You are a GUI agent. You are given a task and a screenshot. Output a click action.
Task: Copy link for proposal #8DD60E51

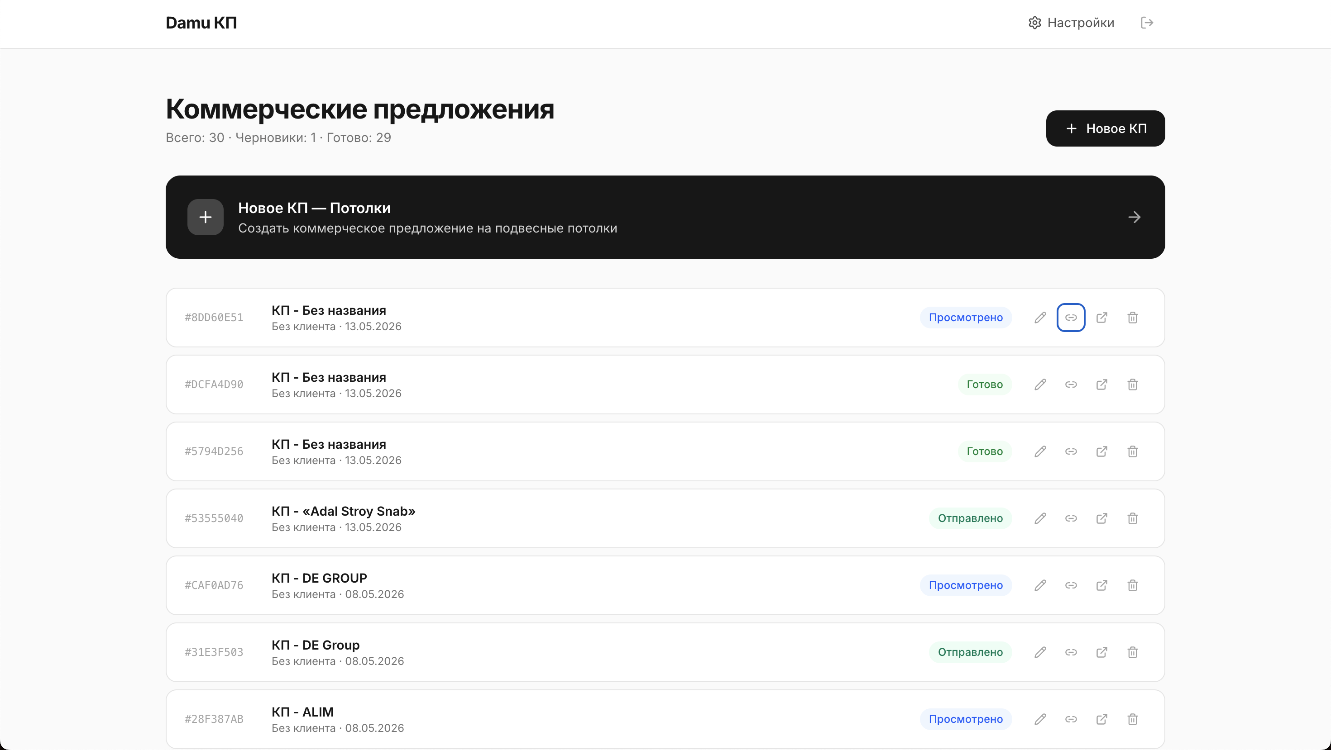pyautogui.click(x=1071, y=318)
